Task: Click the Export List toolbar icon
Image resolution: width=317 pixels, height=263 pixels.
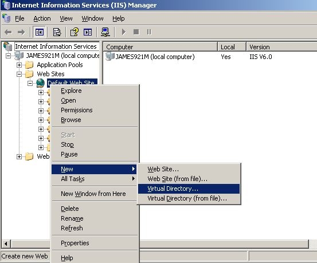Action: (57, 32)
